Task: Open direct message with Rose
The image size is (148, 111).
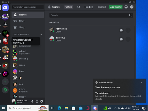Action: pyautogui.click(x=28, y=71)
